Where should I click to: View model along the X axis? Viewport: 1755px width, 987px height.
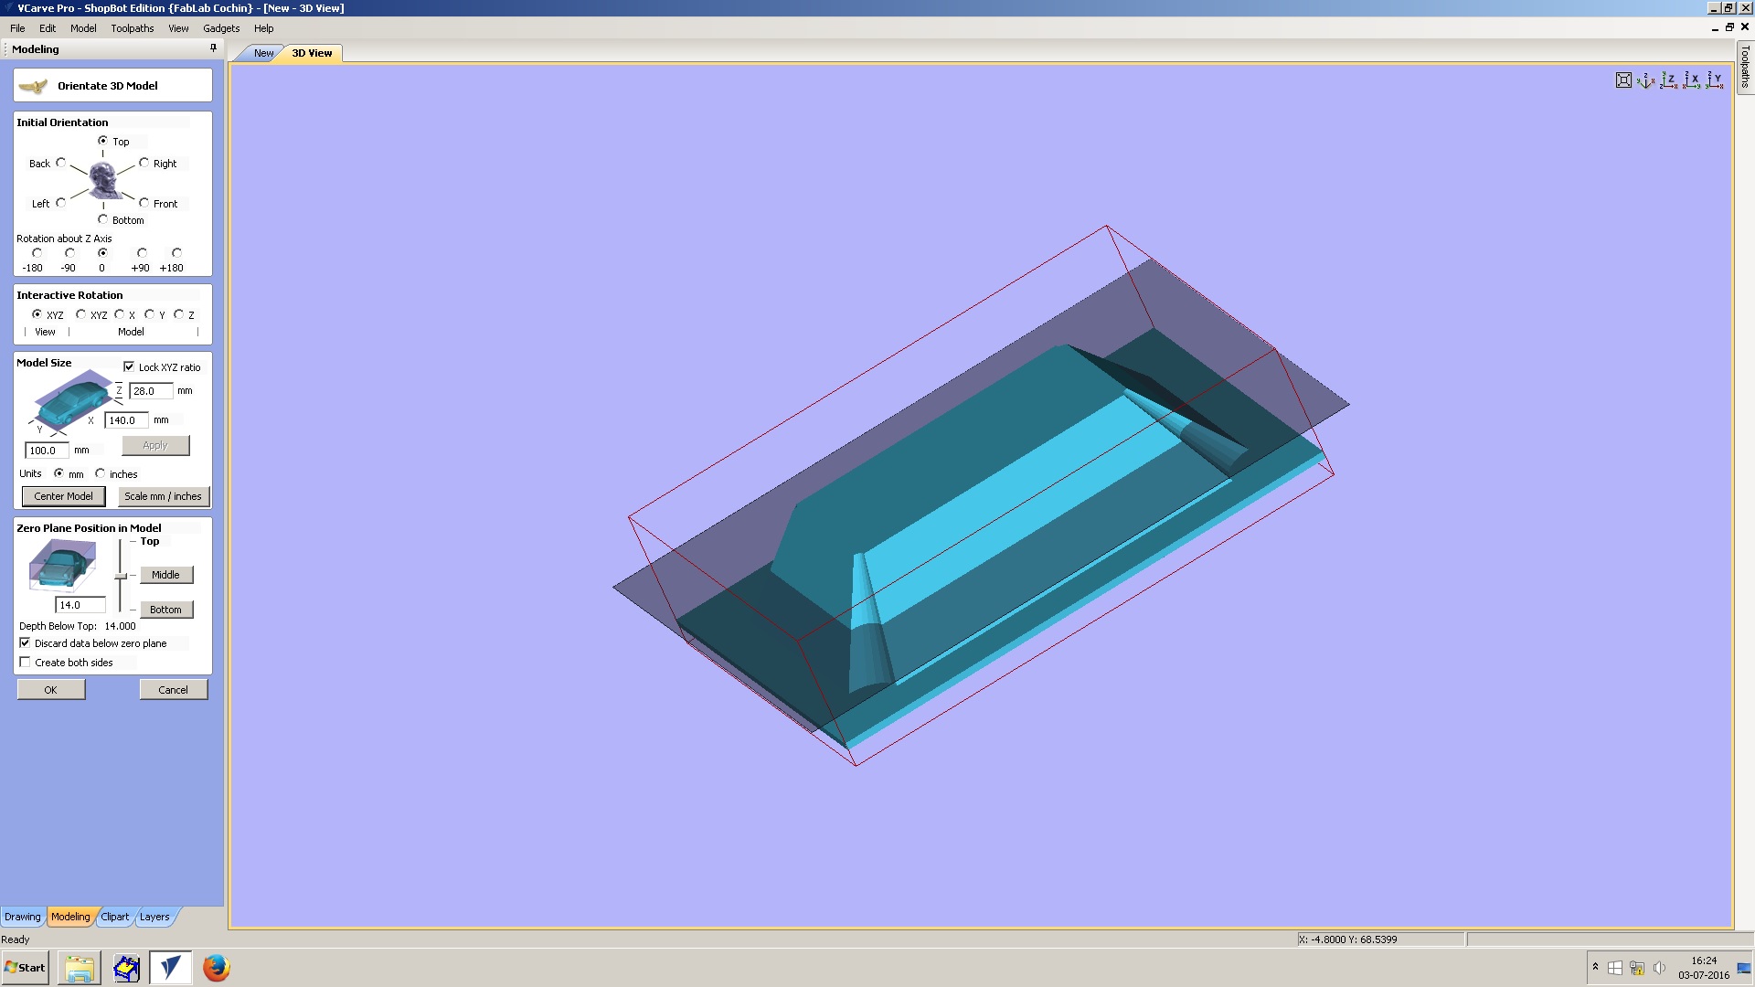pyautogui.click(x=1692, y=80)
